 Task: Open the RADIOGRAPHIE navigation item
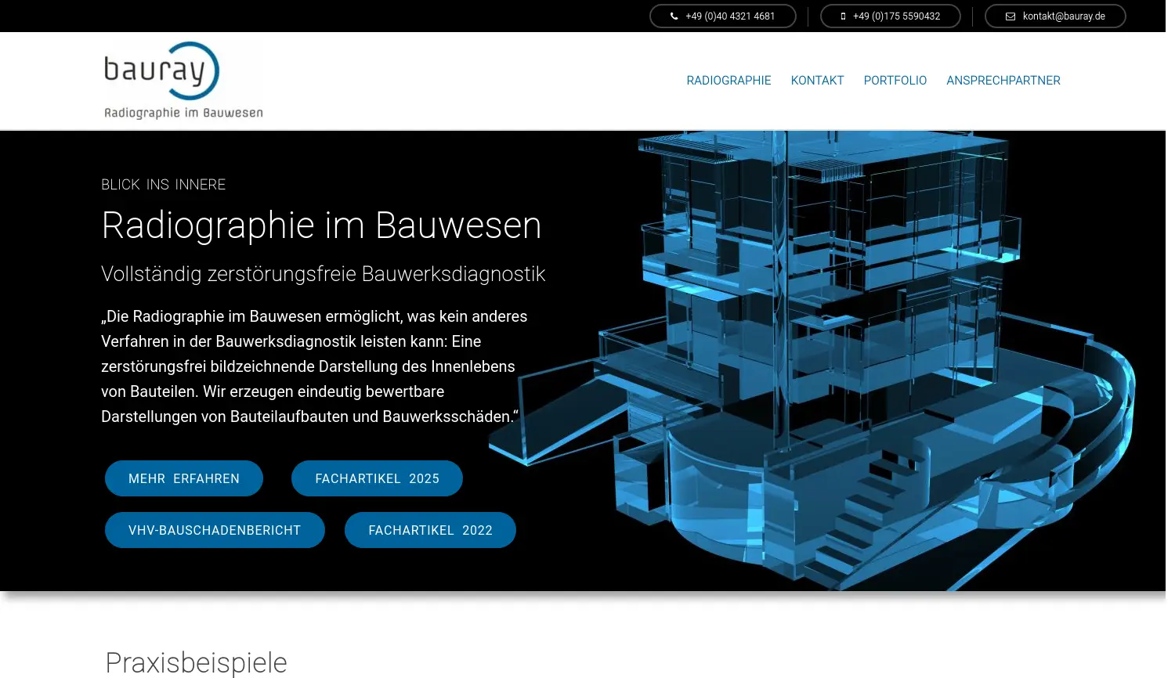point(728,80)
